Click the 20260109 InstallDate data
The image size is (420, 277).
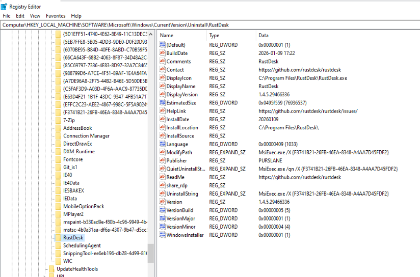click(269, 119)
